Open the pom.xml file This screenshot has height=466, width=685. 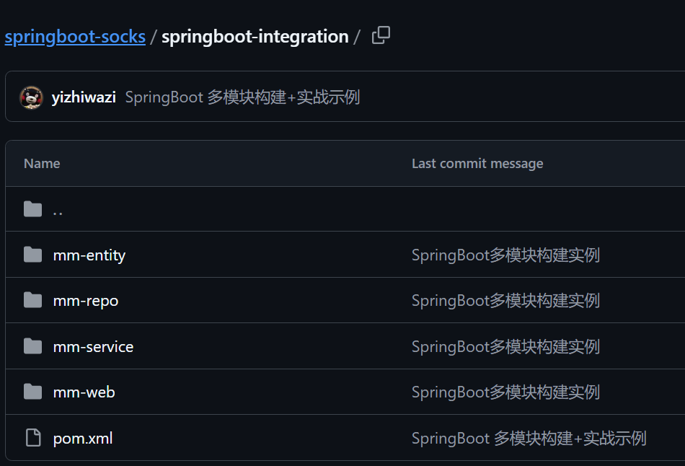pyautogui.click(x=82, y=439)
